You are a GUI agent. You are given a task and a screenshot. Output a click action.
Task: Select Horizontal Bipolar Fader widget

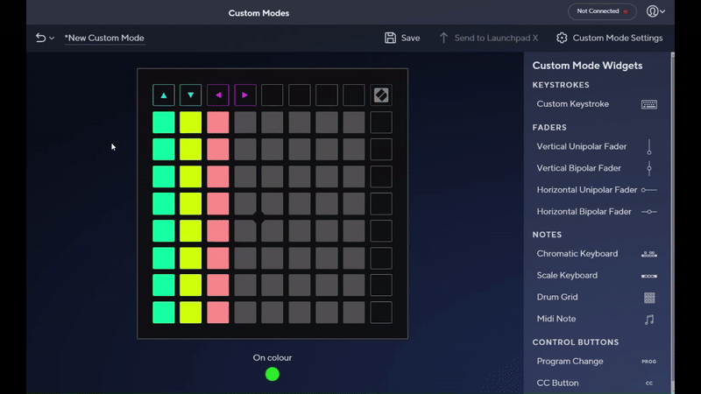click(x=584, y=212)
